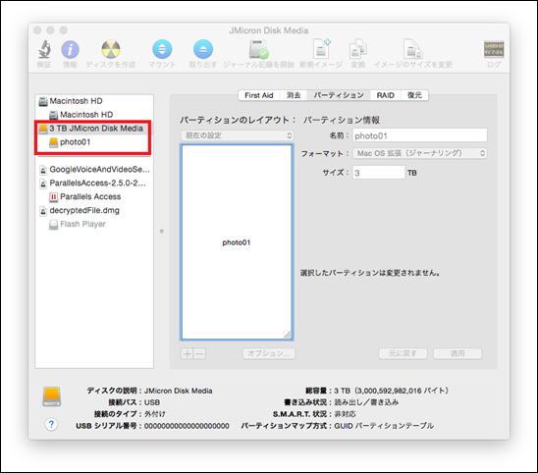Viewport: 538px width, 473px height.
Task: Click the Enable Journaling toolbar icon
Action: [x=259, y=49]
